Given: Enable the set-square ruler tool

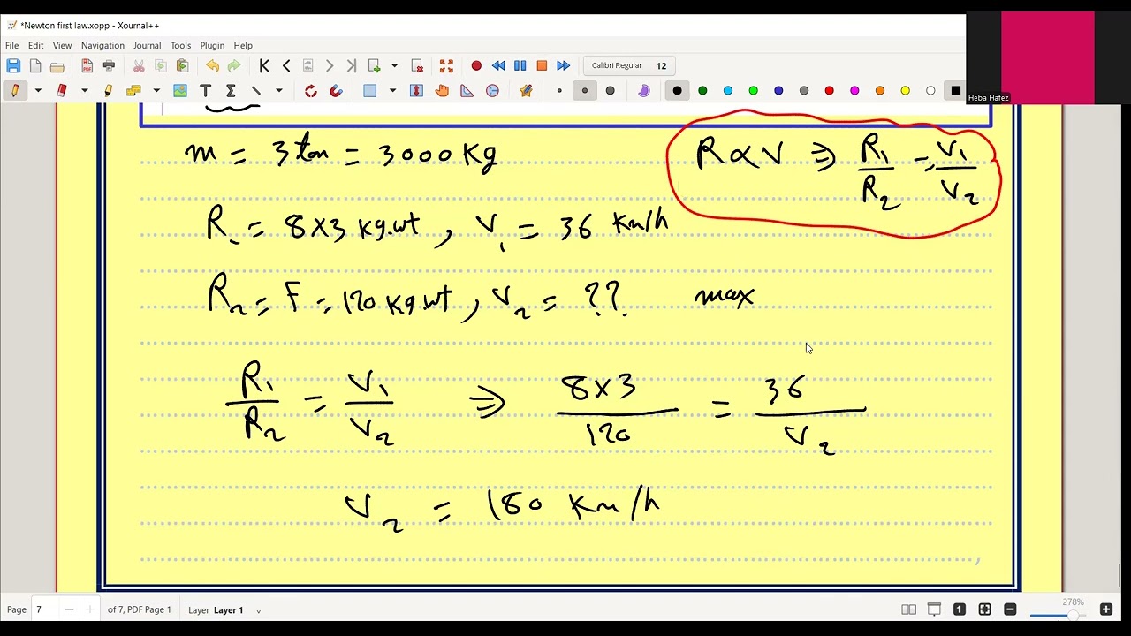Looking at the screenshot, I should tap(467, 90).
